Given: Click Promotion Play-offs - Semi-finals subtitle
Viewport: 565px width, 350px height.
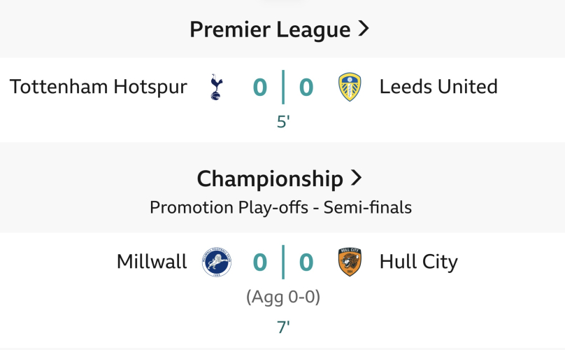Looking at the screenshot, I should click(x=280, y=208).
